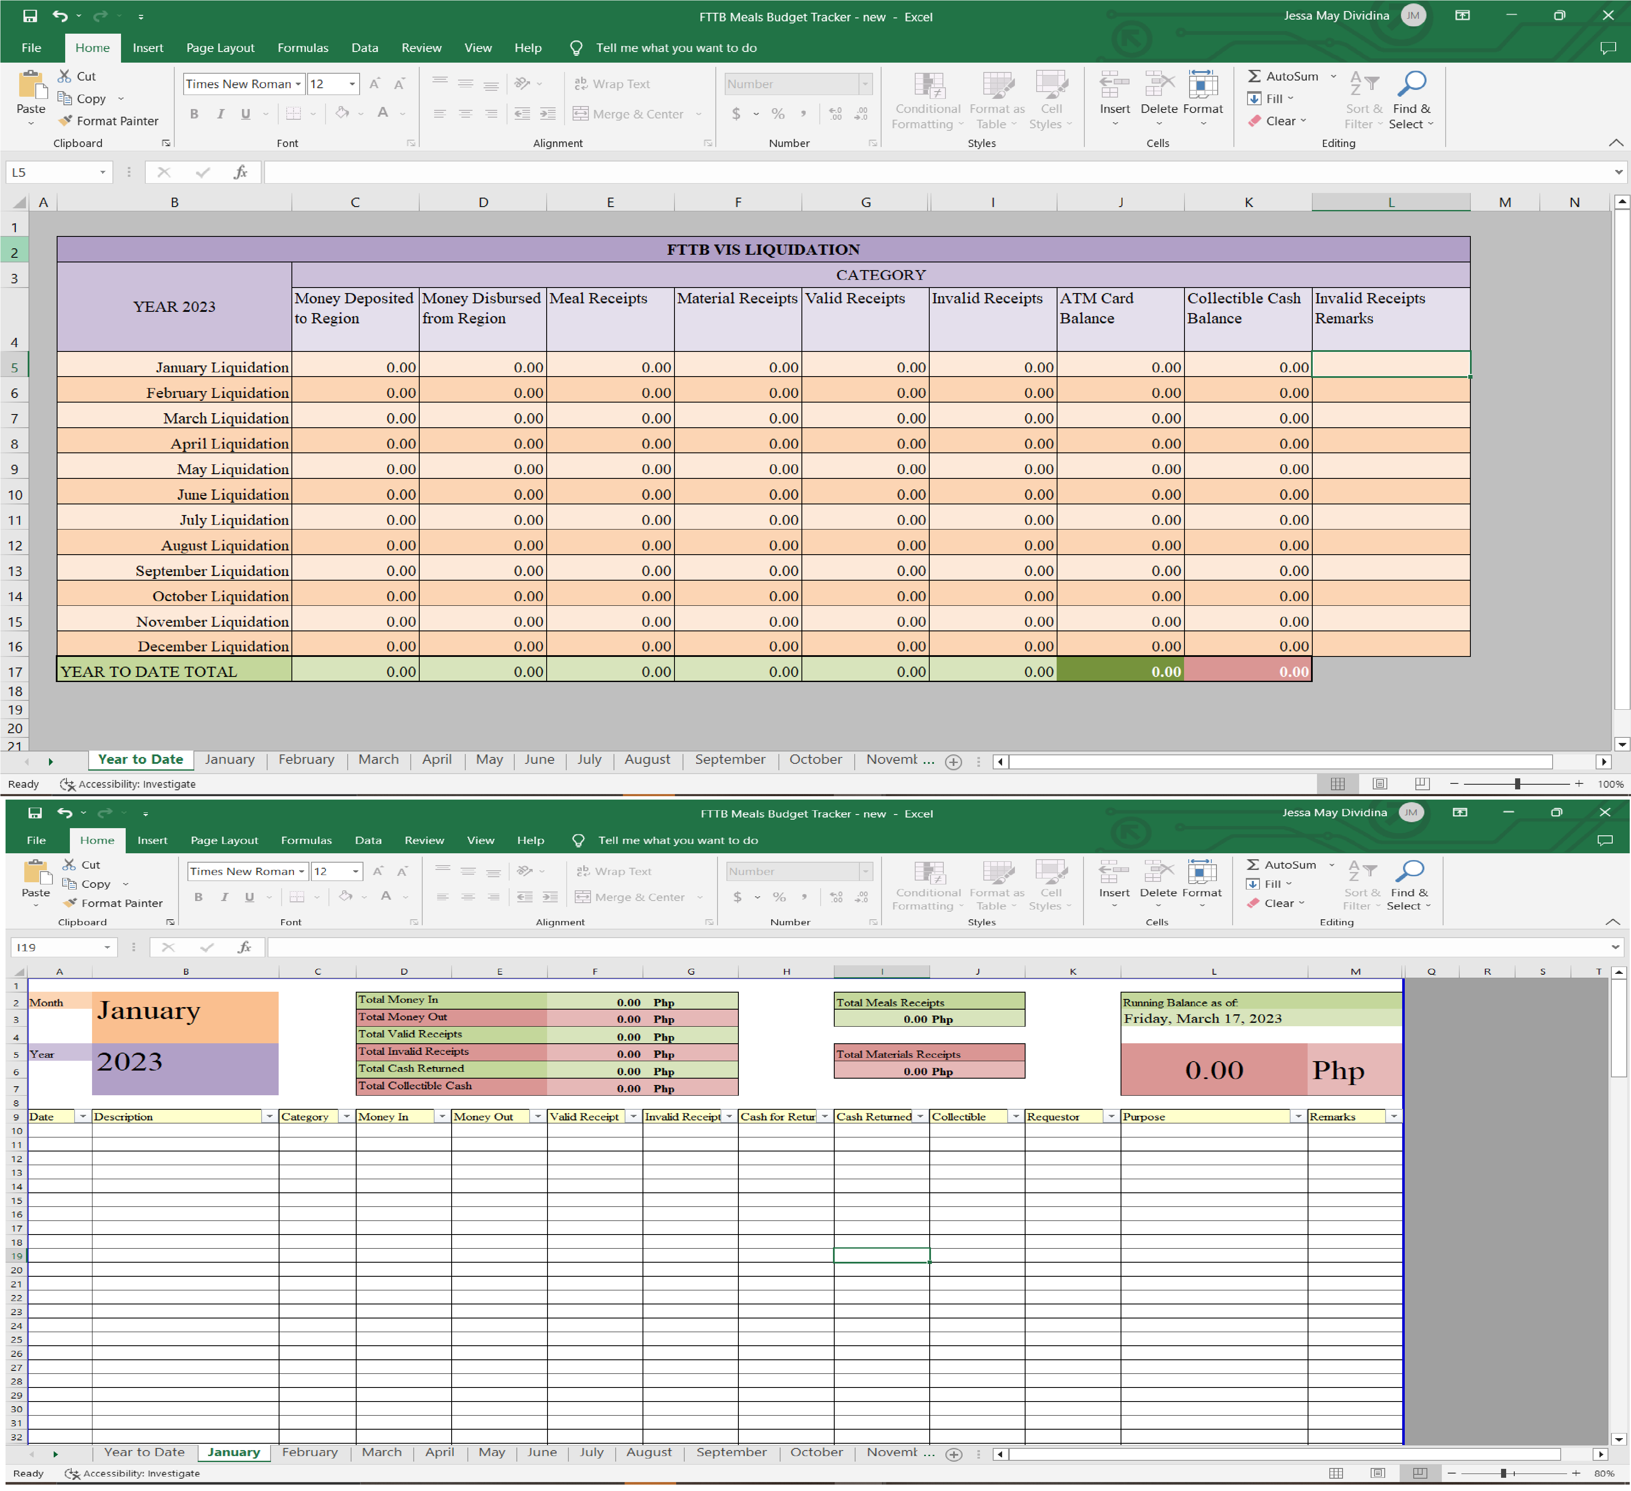
Task: Click Increase Font Size in top window
Action: tap(375, 83)
